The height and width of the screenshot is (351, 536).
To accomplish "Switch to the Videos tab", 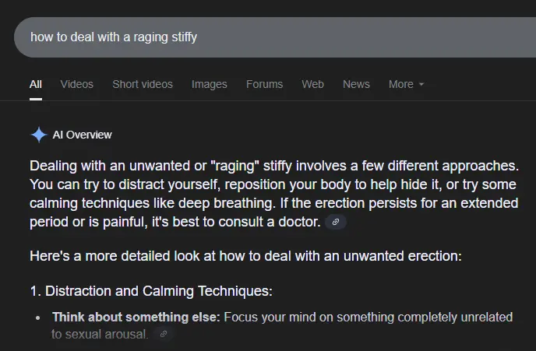I will click(x=76, y=84).
